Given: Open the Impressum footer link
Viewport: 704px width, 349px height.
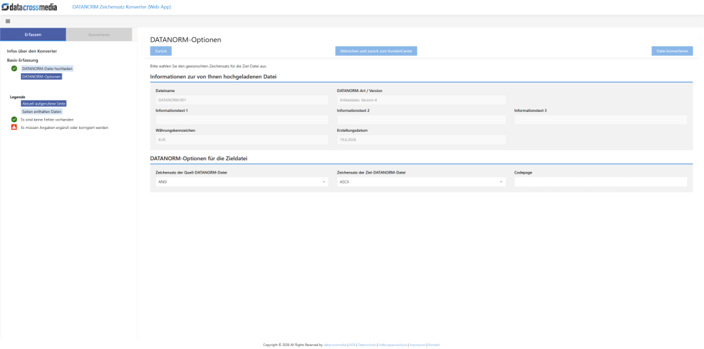Looking at the screenshot, I should [418, 345].
